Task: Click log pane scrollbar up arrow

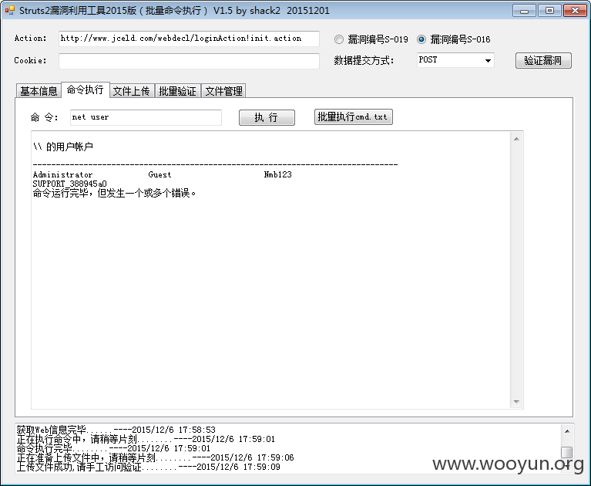Action: tap(567, 431)
